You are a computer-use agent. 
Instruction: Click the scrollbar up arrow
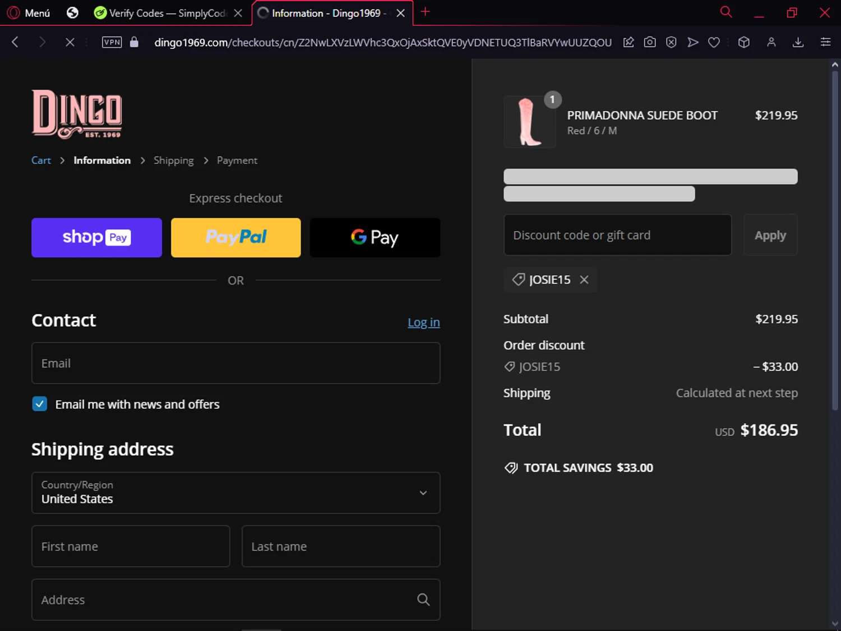tap(835, 65)
